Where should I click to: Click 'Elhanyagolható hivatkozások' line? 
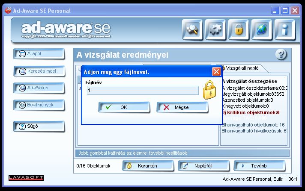254,131
